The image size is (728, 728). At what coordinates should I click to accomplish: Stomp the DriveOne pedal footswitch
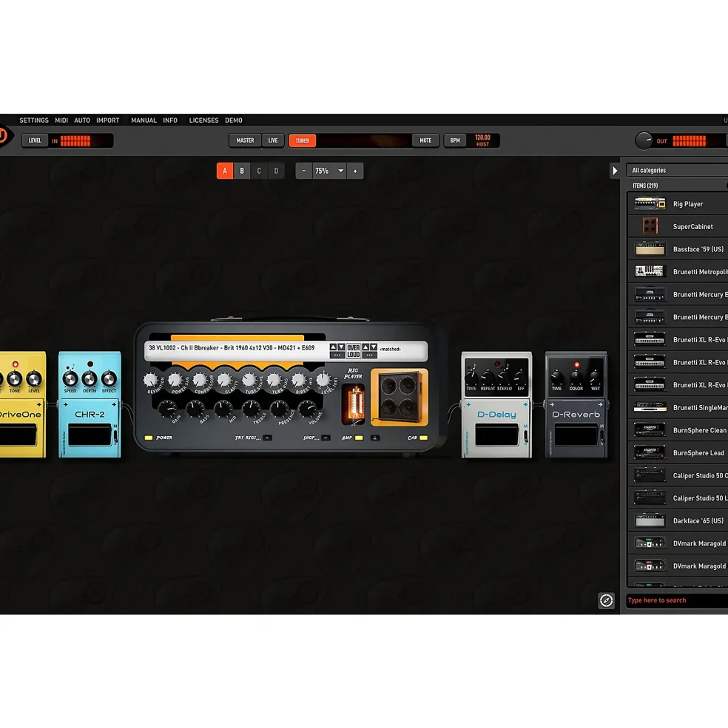18,435
